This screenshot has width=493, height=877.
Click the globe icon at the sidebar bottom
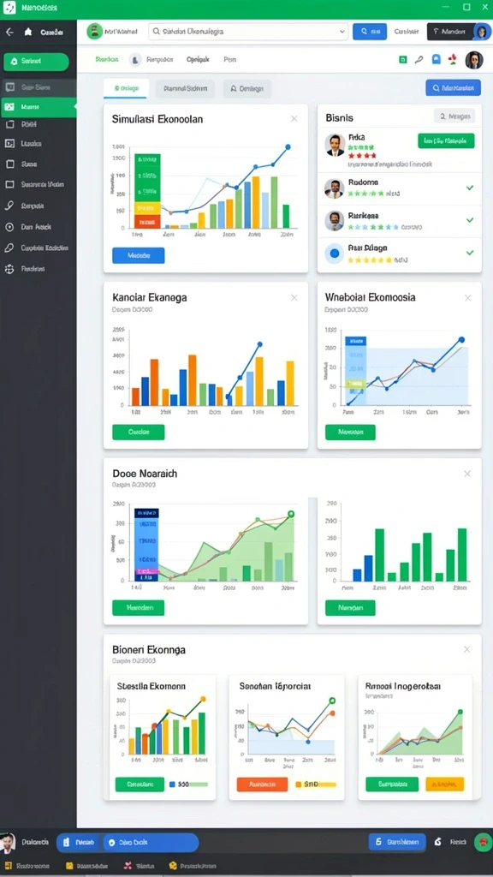(x=9, y=269)
